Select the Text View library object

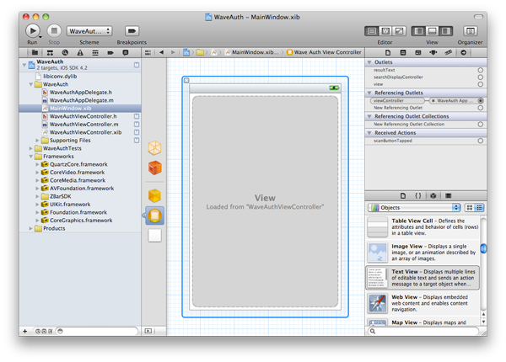(423, 278)
